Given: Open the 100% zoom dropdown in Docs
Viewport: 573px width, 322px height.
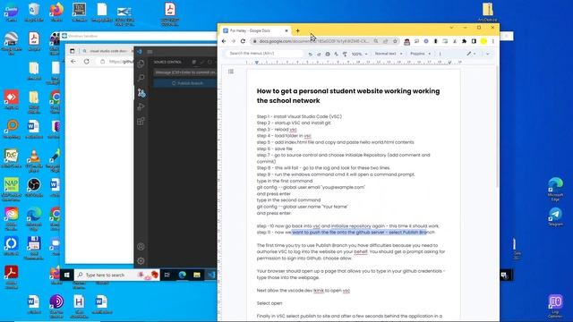Looking at the screenshot, I should (360, 54).
